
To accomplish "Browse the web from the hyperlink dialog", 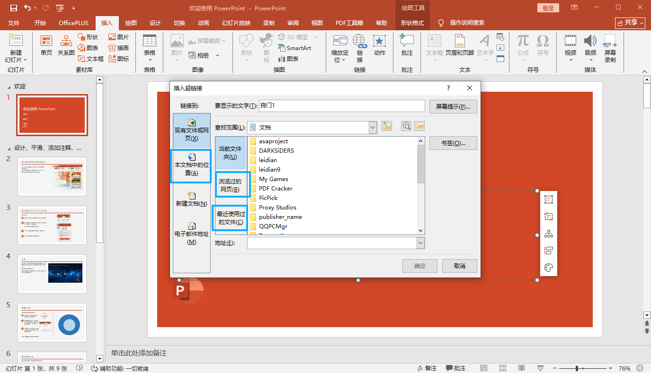I will (406, 126).
